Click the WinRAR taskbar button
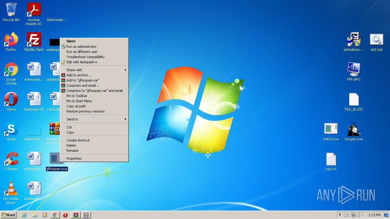This screenshot has height=219, width=390. tap(76, 215)
